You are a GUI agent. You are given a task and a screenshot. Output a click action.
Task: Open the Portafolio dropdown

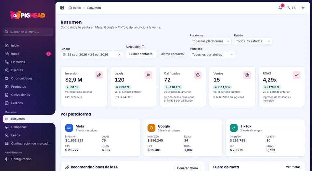tap(212, 55)
